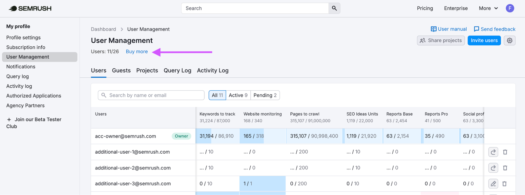Open Activity log in the sidebar

[x=19, y=86]
